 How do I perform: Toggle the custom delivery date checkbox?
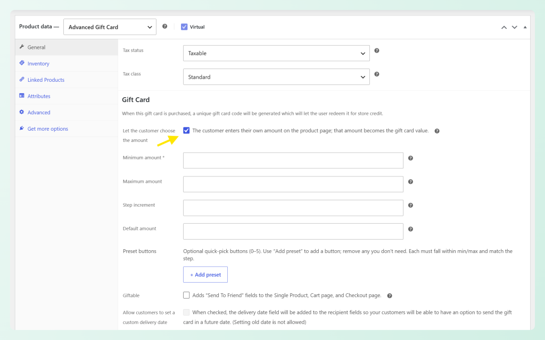point(186,312)
